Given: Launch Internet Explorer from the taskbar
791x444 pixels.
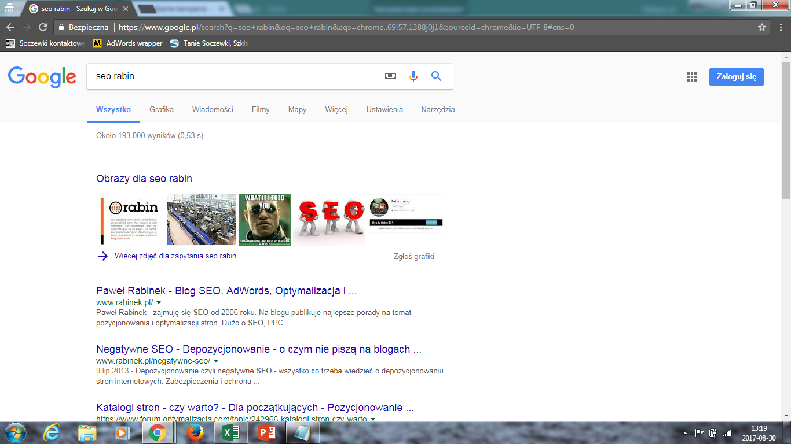Looking at the screenshot, I should point(52,432).
